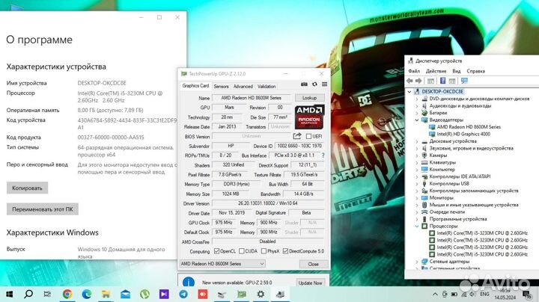The height and width of the screenshot is (302, 539).
Task: Open the Файл menu in Device Manager
Action: click(414, 71)
